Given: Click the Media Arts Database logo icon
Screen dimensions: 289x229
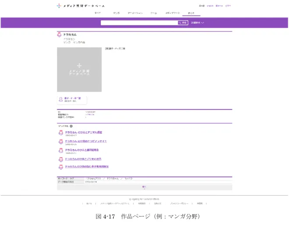Looking at the screenshot, I should (x=59, y=6).
